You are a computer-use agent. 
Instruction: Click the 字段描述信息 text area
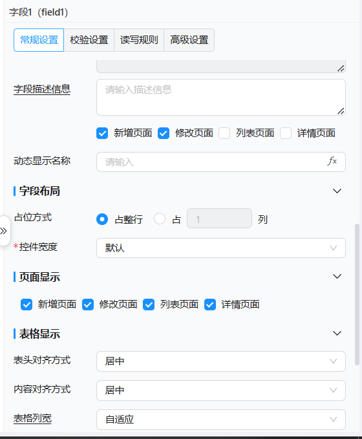point(221,97)
